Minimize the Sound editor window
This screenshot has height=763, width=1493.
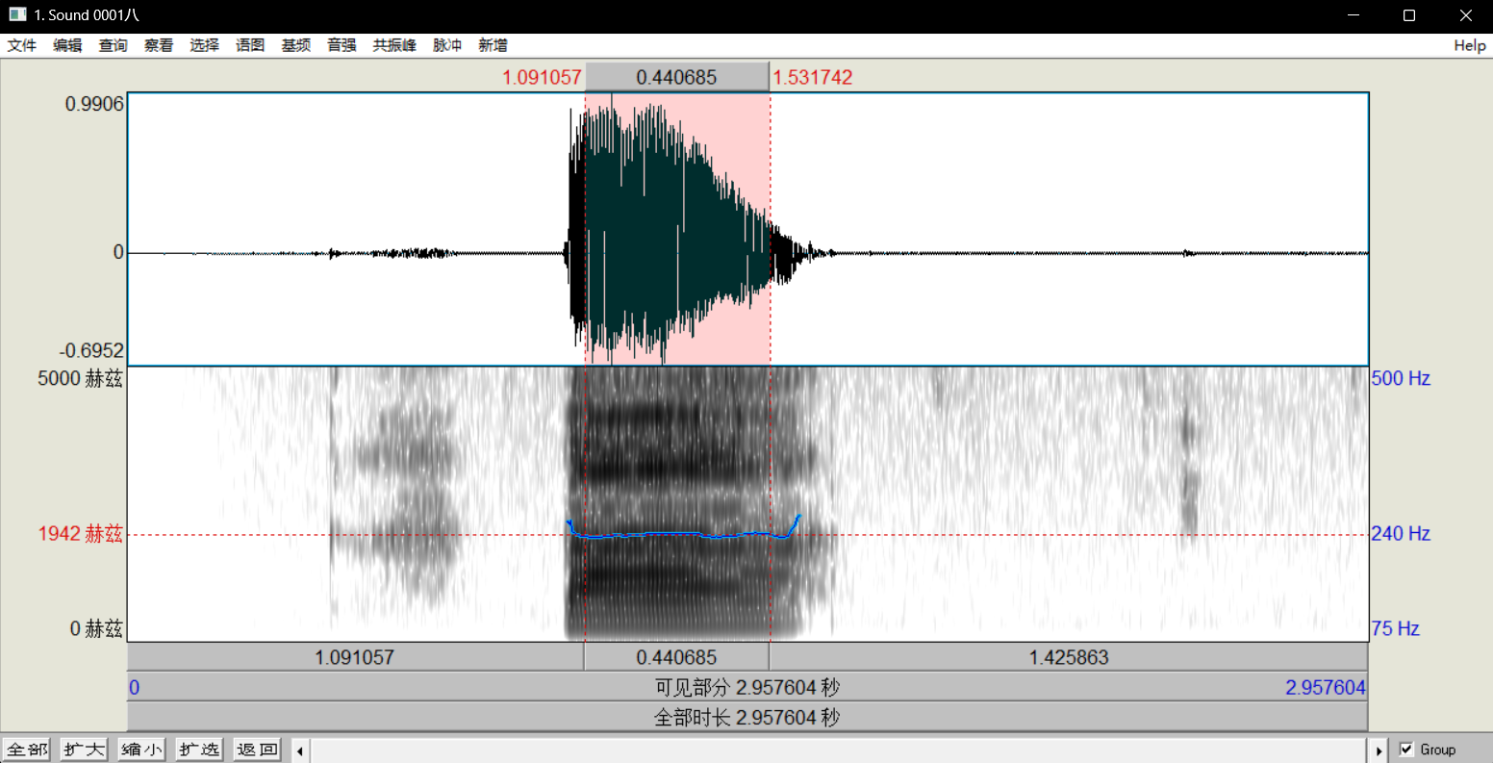coord(1354,15)
